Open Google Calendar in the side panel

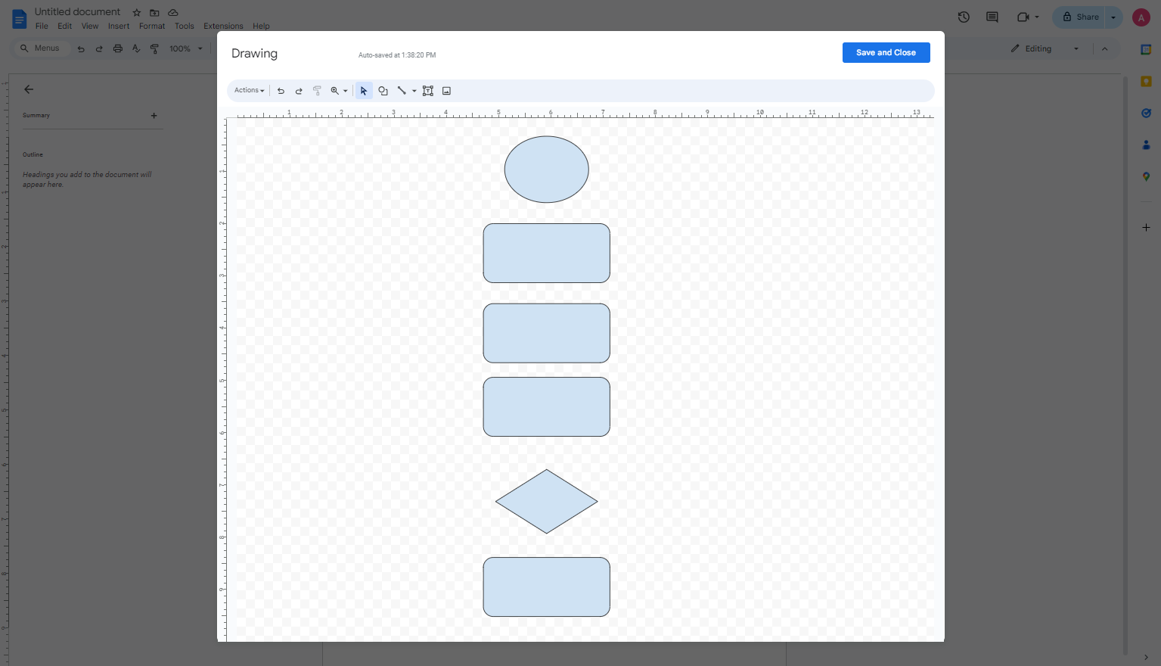click(x=1146, y=48)
